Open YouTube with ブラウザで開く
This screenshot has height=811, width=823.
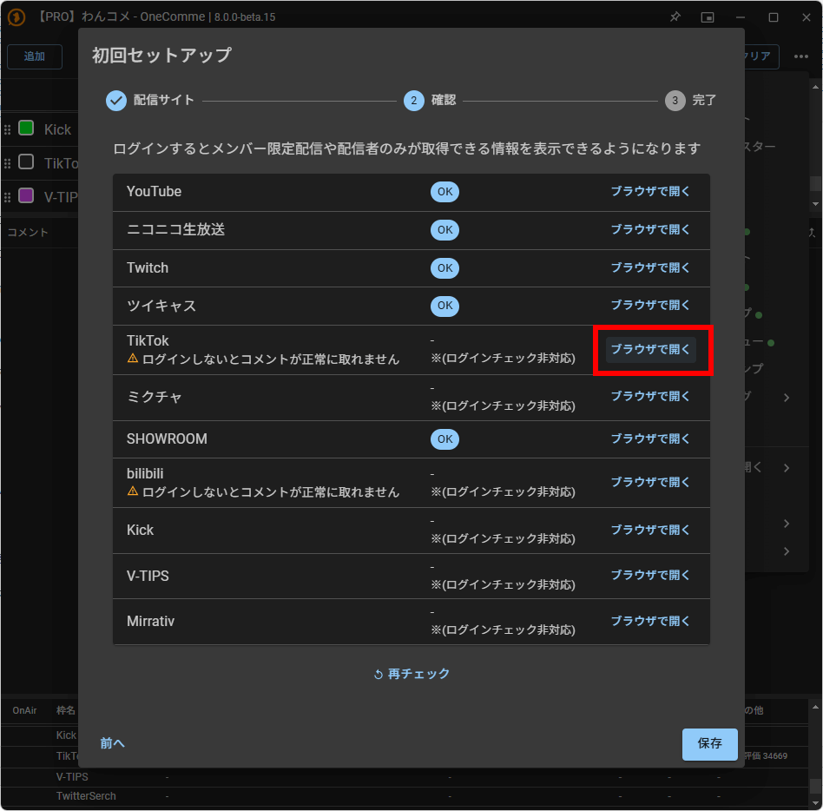[650, 192]
